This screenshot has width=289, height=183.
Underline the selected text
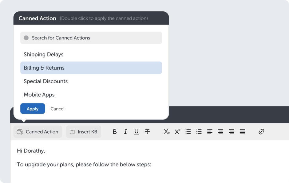click(x=137, y=132)
